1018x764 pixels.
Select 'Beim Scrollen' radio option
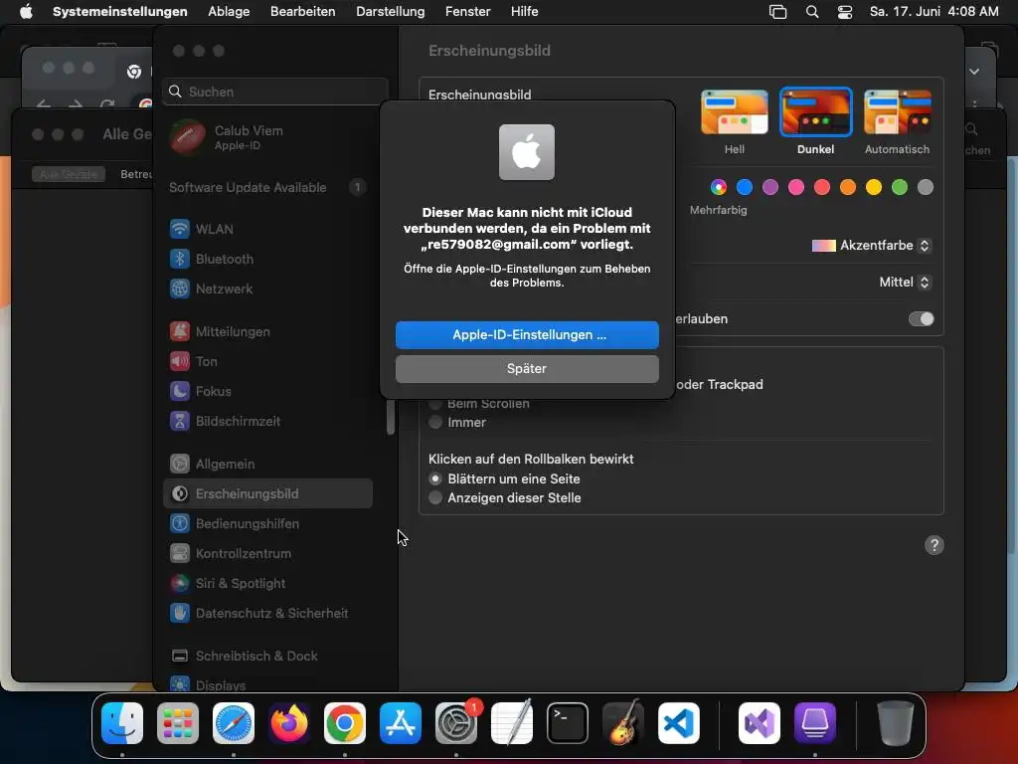point(435,404)
